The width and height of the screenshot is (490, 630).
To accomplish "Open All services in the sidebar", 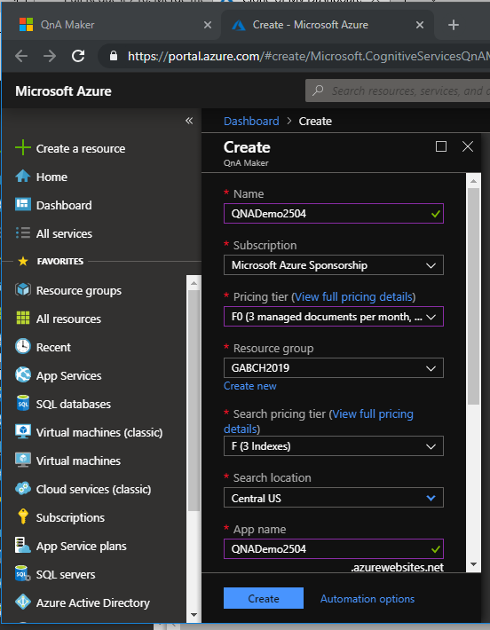I will (64, 233).
